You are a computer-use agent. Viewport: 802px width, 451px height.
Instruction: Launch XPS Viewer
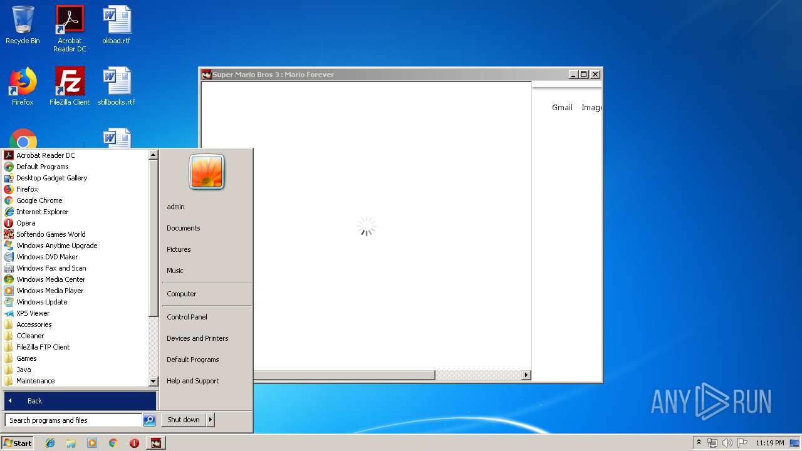point(33,313)
